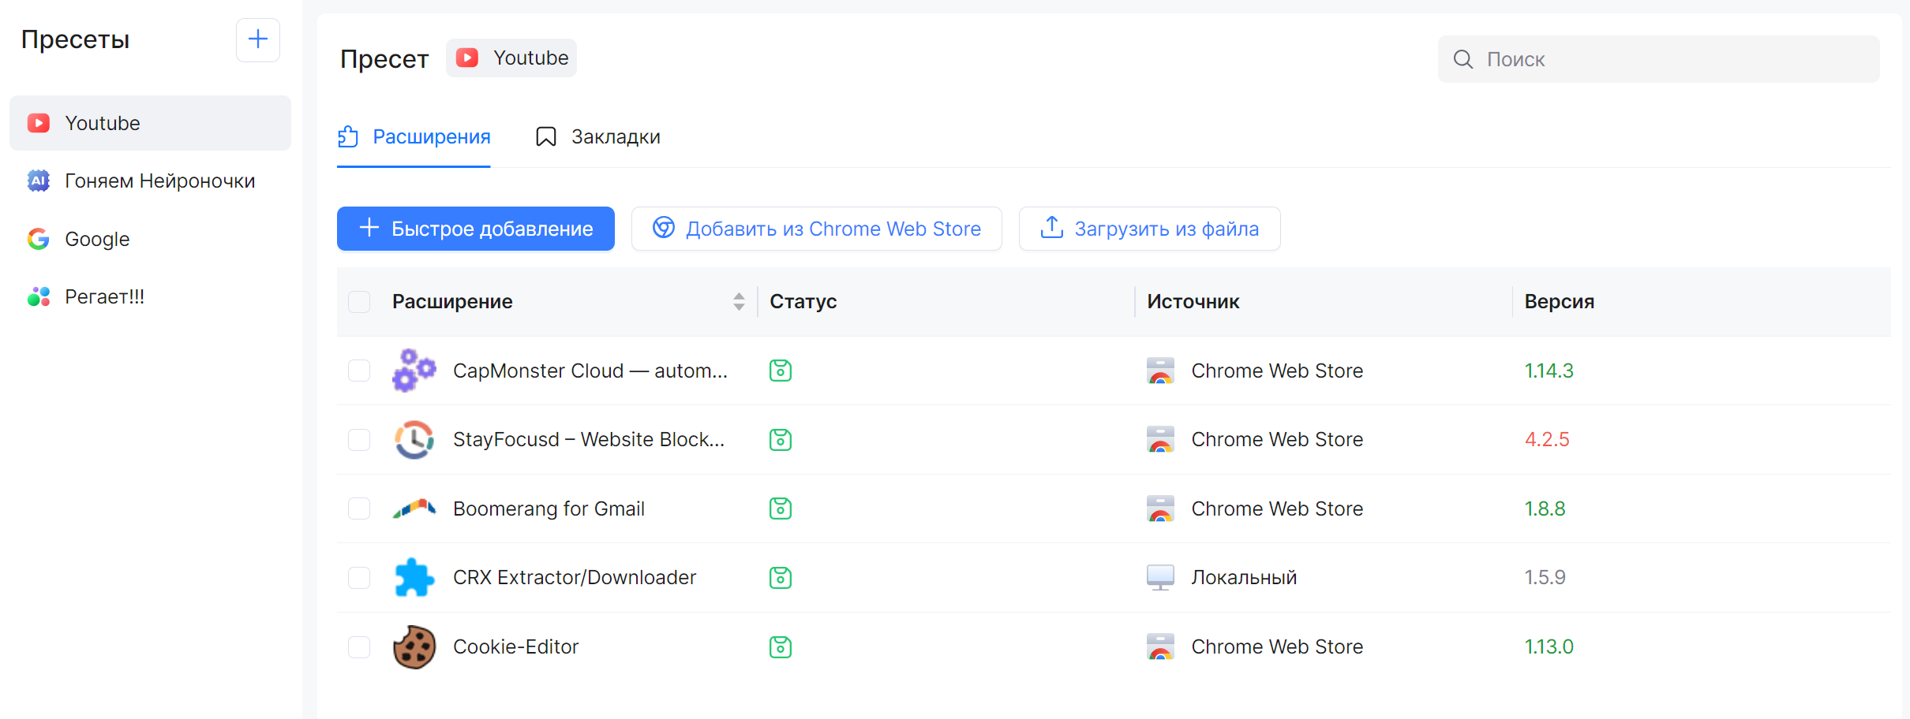Viewport: 1910px width, 719px height.
Task: Click the StayFocusd status icon
Action: [780, 440]
